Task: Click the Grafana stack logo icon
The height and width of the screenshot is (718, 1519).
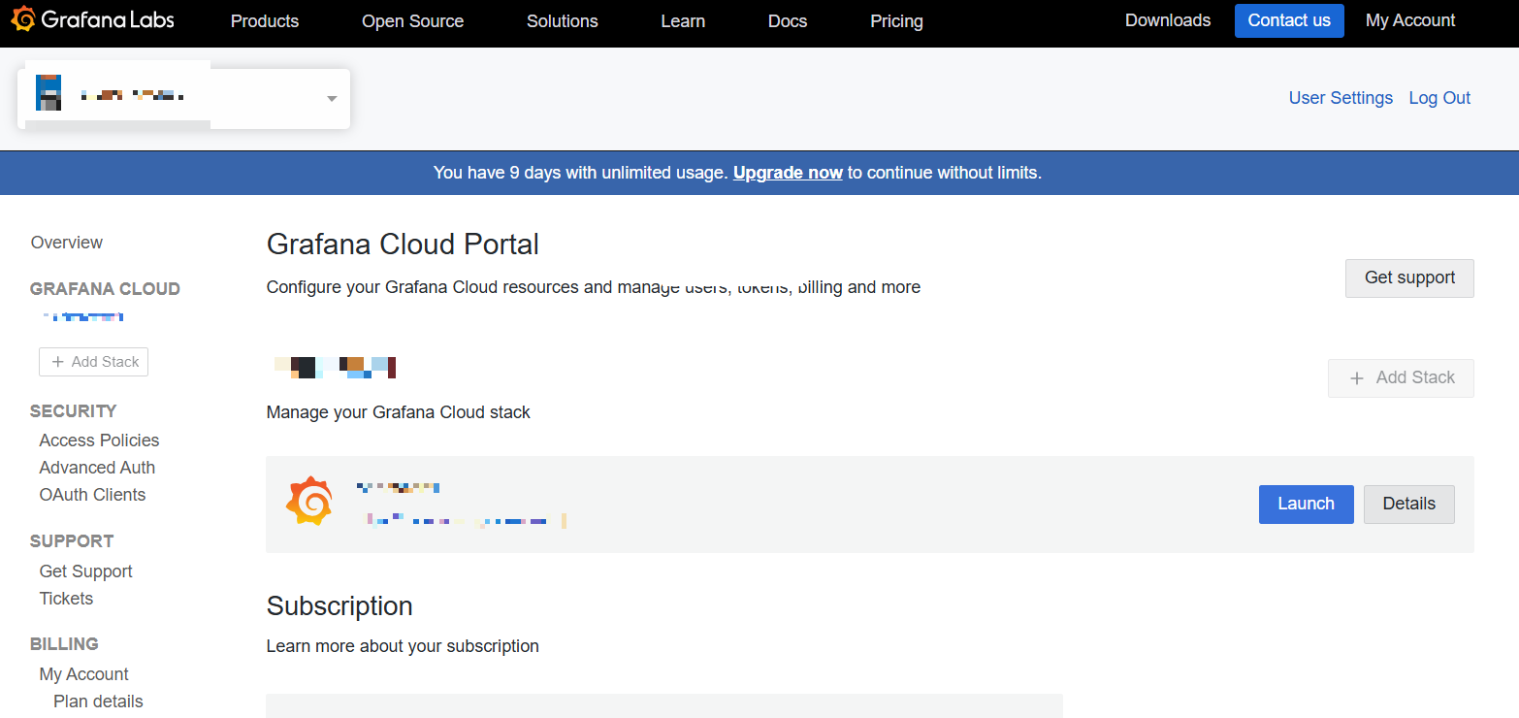Action: tap(309, 502)
